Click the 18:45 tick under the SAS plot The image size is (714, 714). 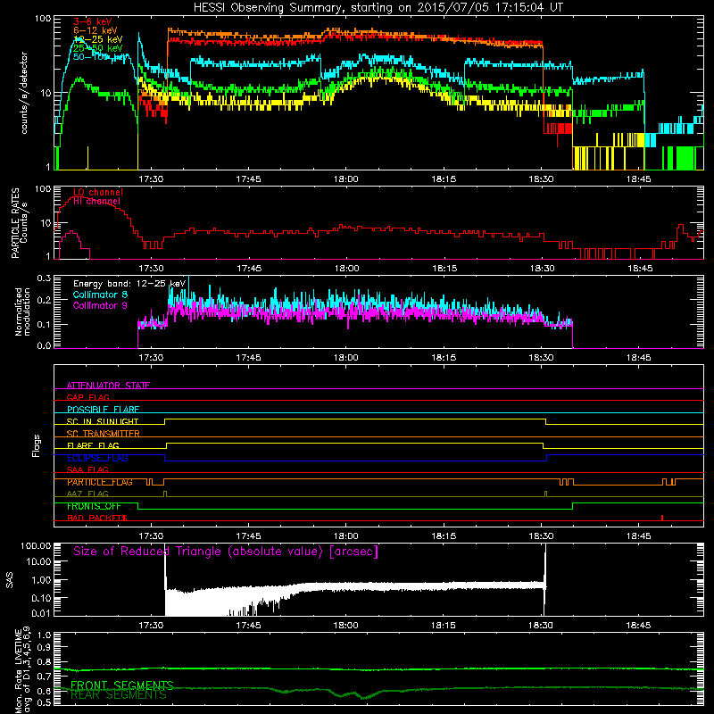pos(638,626)
